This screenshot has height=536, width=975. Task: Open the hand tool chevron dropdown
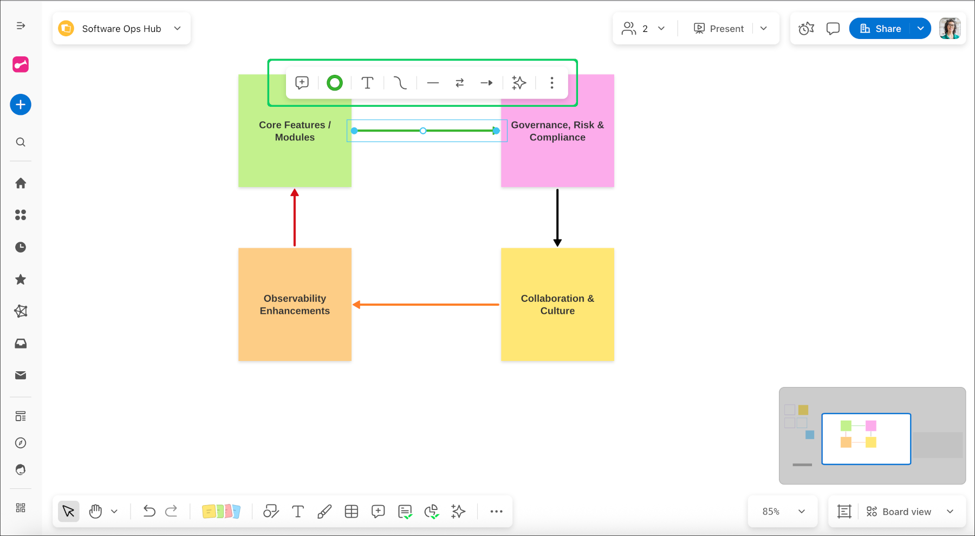click(x=114, y=511)
